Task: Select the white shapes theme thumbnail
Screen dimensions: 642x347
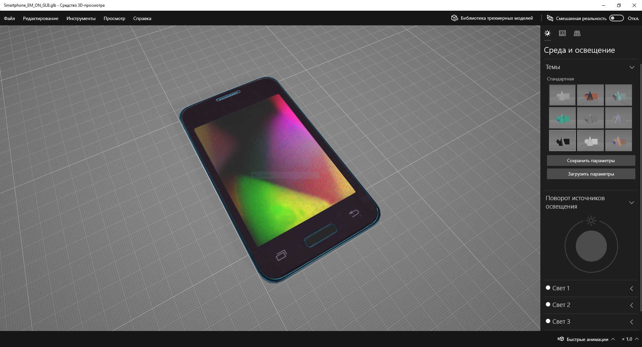Action: (x=591, y=140)
